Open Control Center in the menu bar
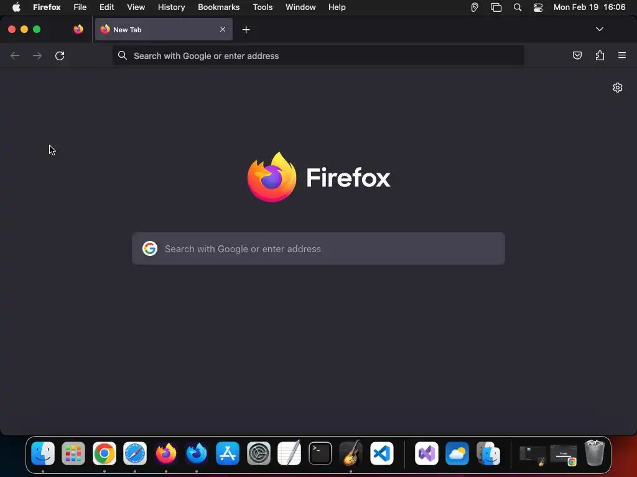 [x=538, y=7]
